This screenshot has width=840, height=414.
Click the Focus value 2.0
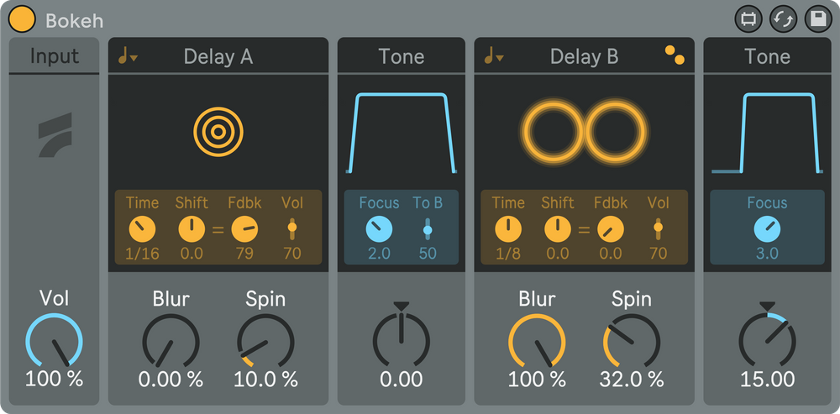pos(379,254)
